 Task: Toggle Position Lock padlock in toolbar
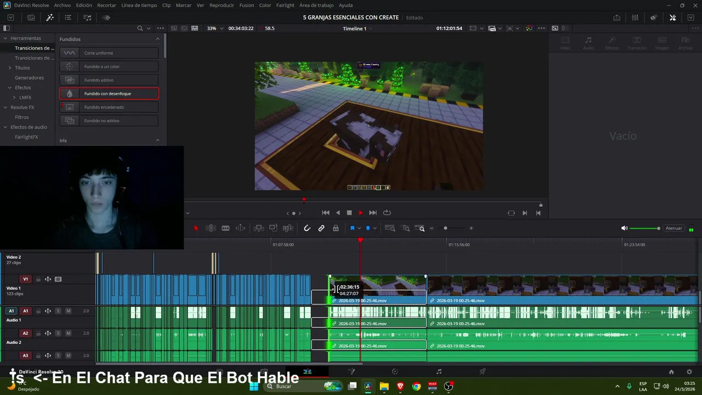(x=336, y=228)
